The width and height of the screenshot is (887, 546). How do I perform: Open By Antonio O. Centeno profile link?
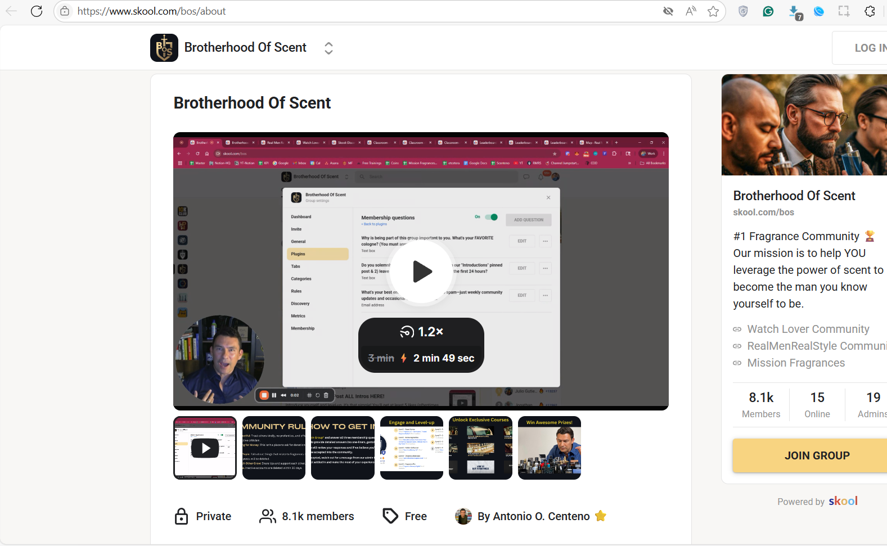[533, 516]
